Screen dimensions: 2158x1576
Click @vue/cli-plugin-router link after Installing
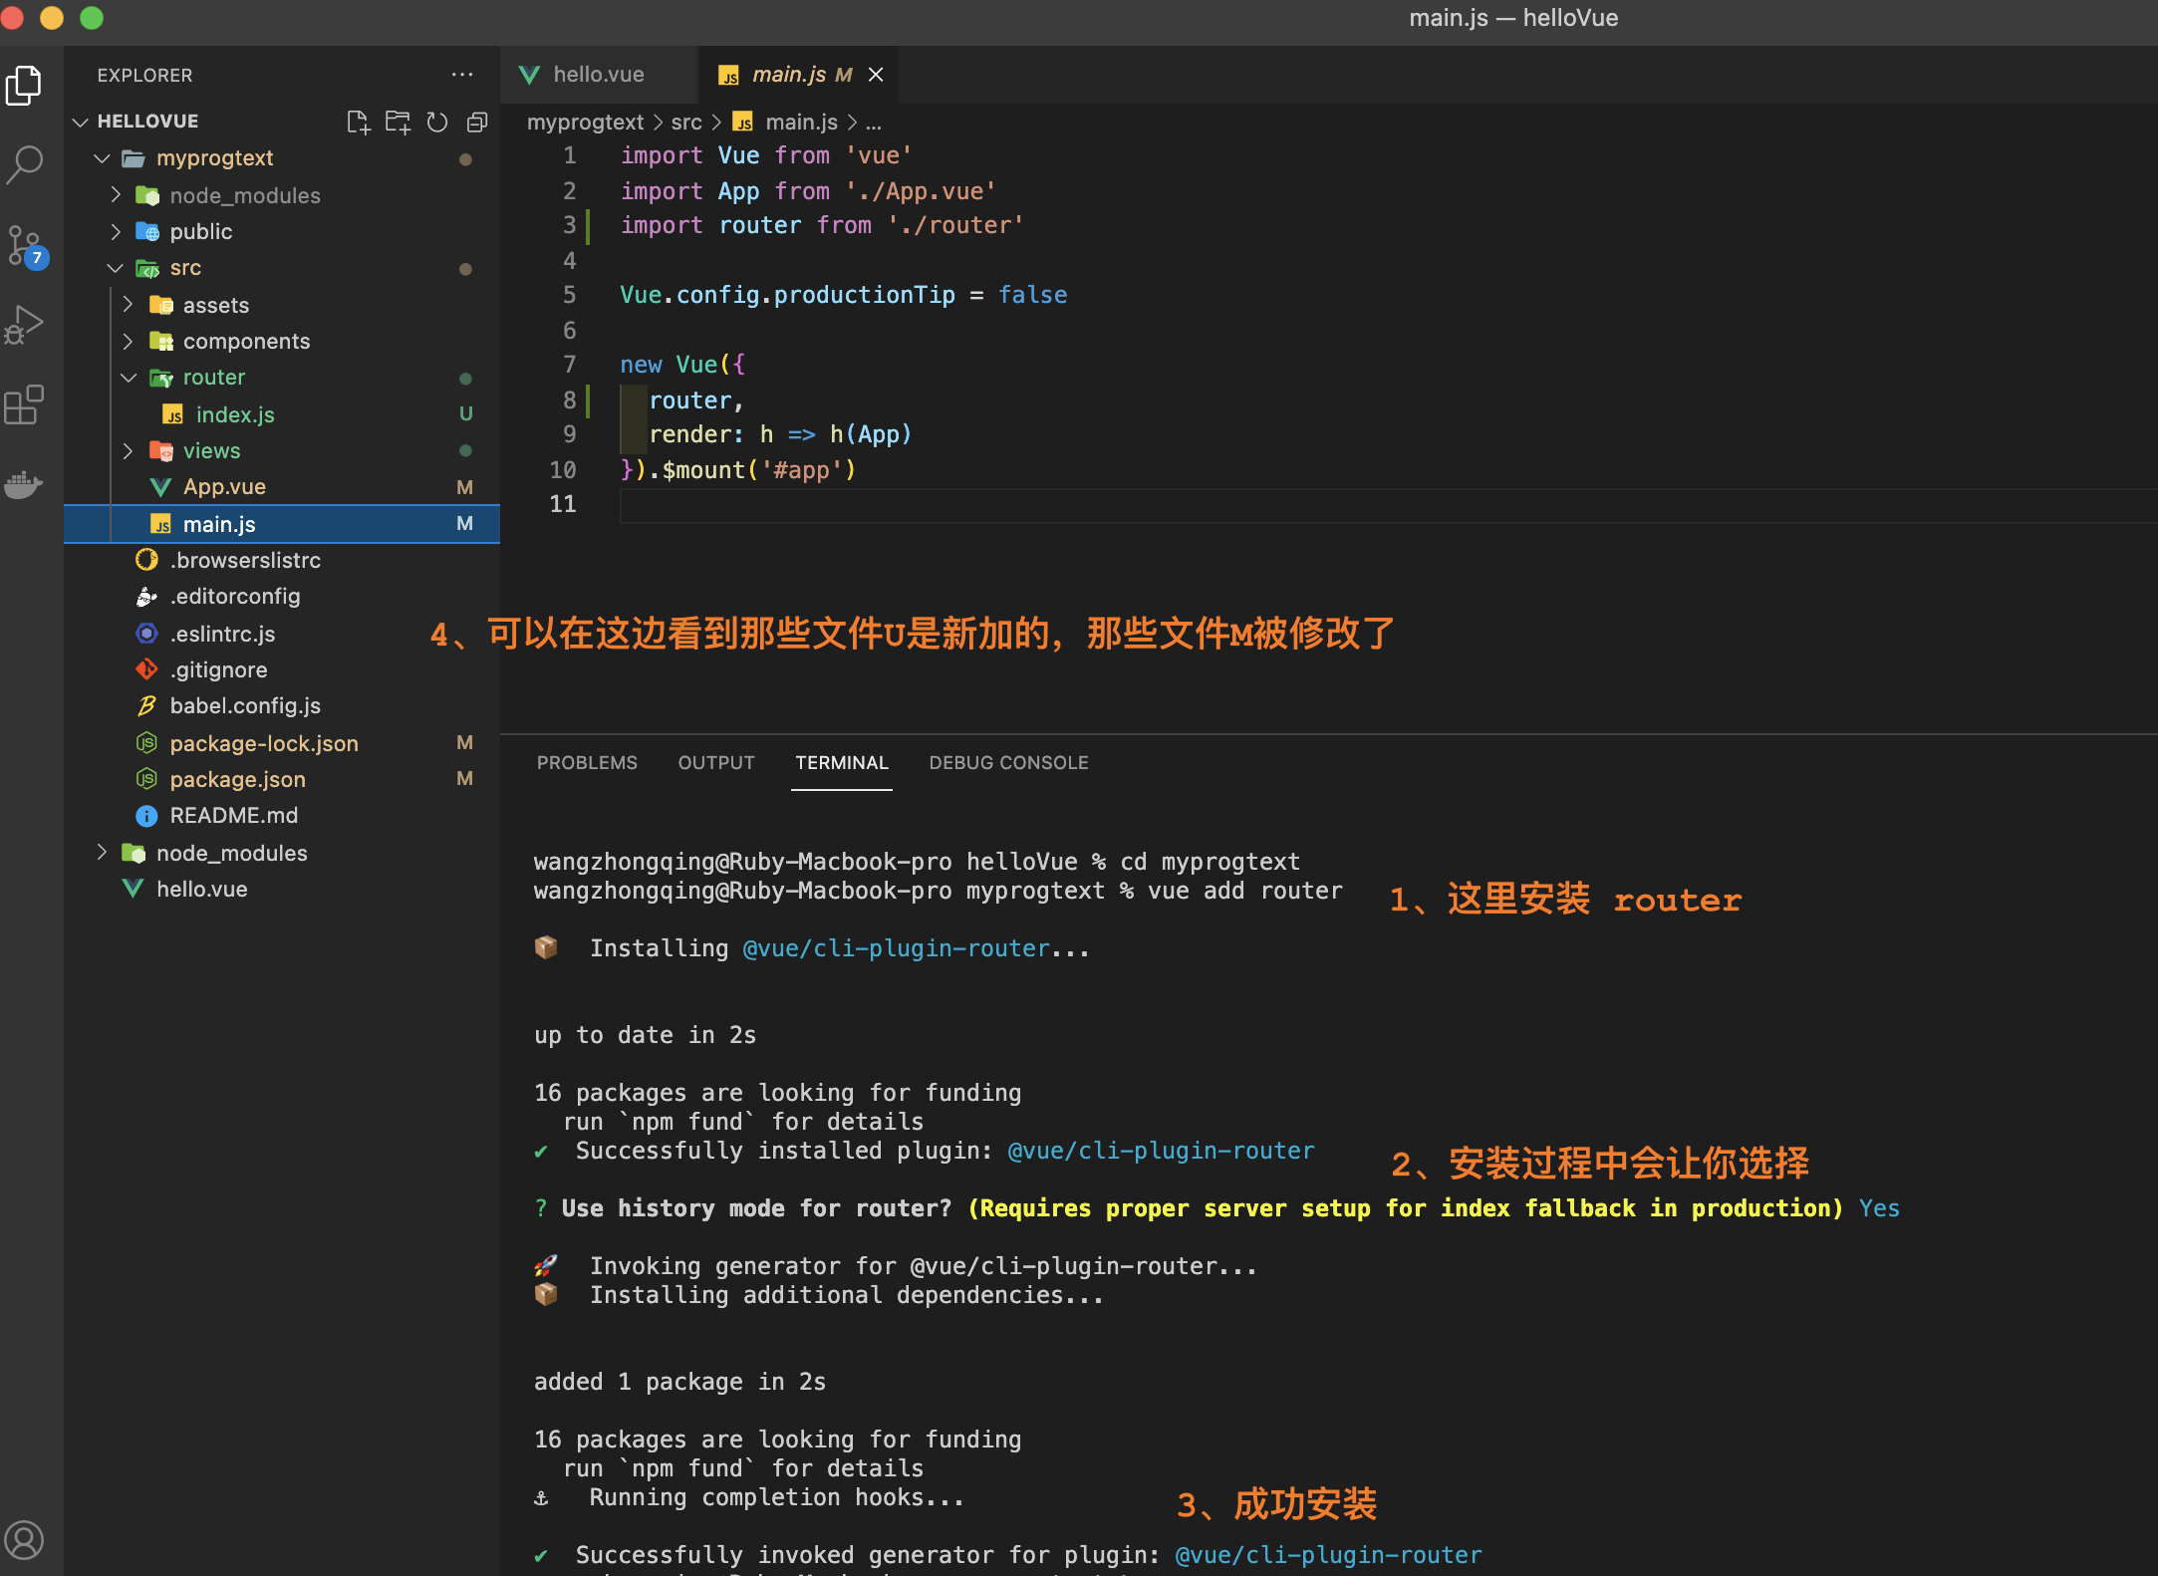click(x=897, y=948)
